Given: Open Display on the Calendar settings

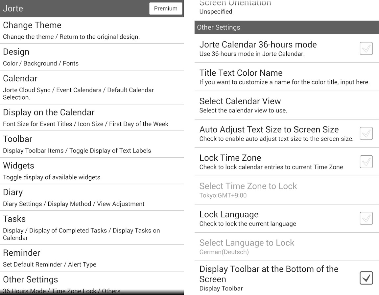Looking at the screenshot, I should pyautogui.click(x=92, y=118).
